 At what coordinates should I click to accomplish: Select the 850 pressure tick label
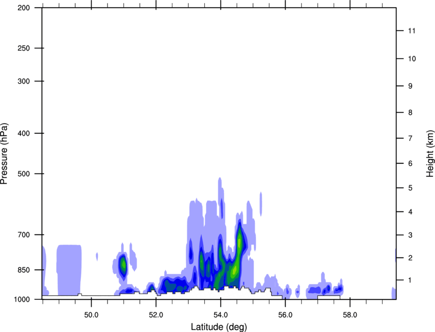(24, 270)
